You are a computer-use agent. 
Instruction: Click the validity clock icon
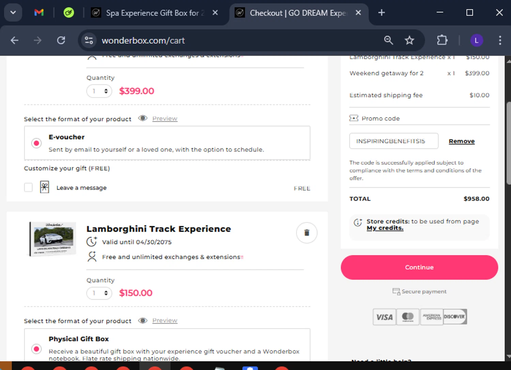click(x=92, y=242)
